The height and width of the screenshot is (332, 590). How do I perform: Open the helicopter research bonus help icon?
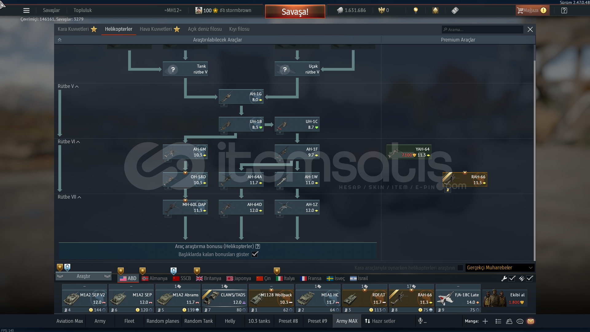(258, 247)
